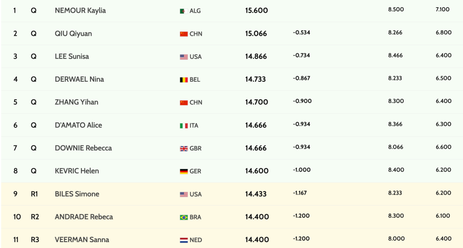
Task: Click the China flag in QIU Qiyuan's row
Action: (183, 34)
